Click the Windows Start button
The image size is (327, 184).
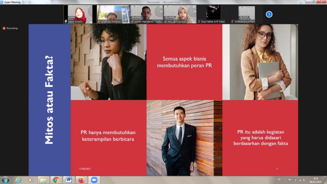pyautogui.click(x=5, y=180)
